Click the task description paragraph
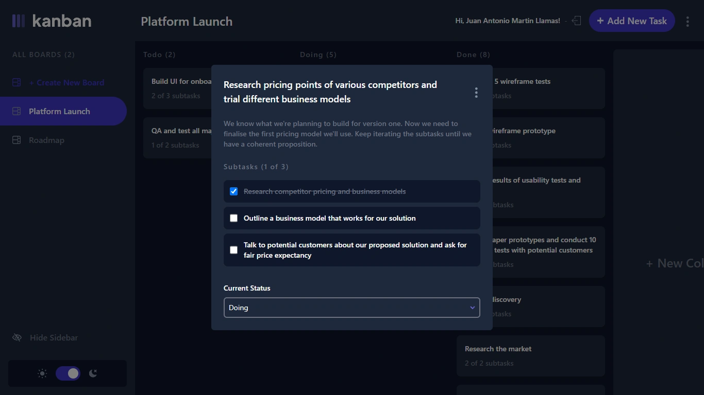The width and height of the screenshot is (704, 395). coord(348,134)
